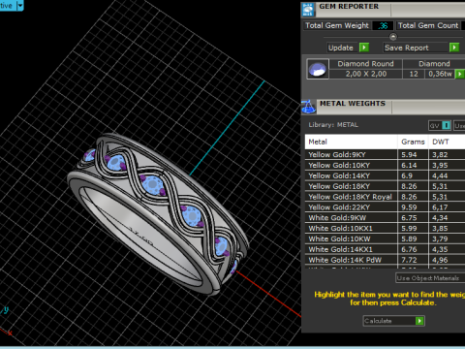Screen dimensions: 465x349
Task: Select the Diamond Round gem thumbnail
Action: tap(318, 69)
